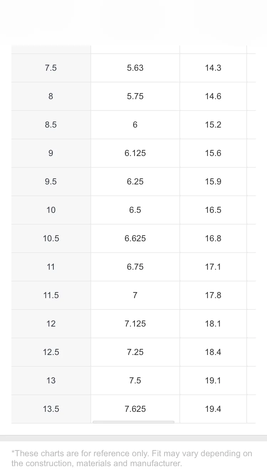The height and width of the screenshot is (474, 267).
Task: Select size 7.5 row header
Action: (51, 68)
